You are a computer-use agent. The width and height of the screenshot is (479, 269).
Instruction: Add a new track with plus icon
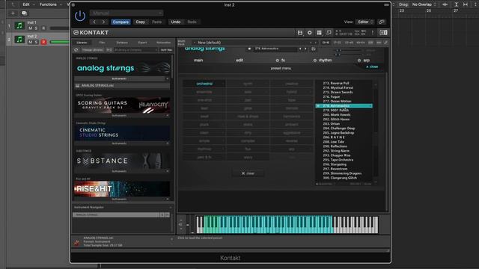tap(13, 13)
